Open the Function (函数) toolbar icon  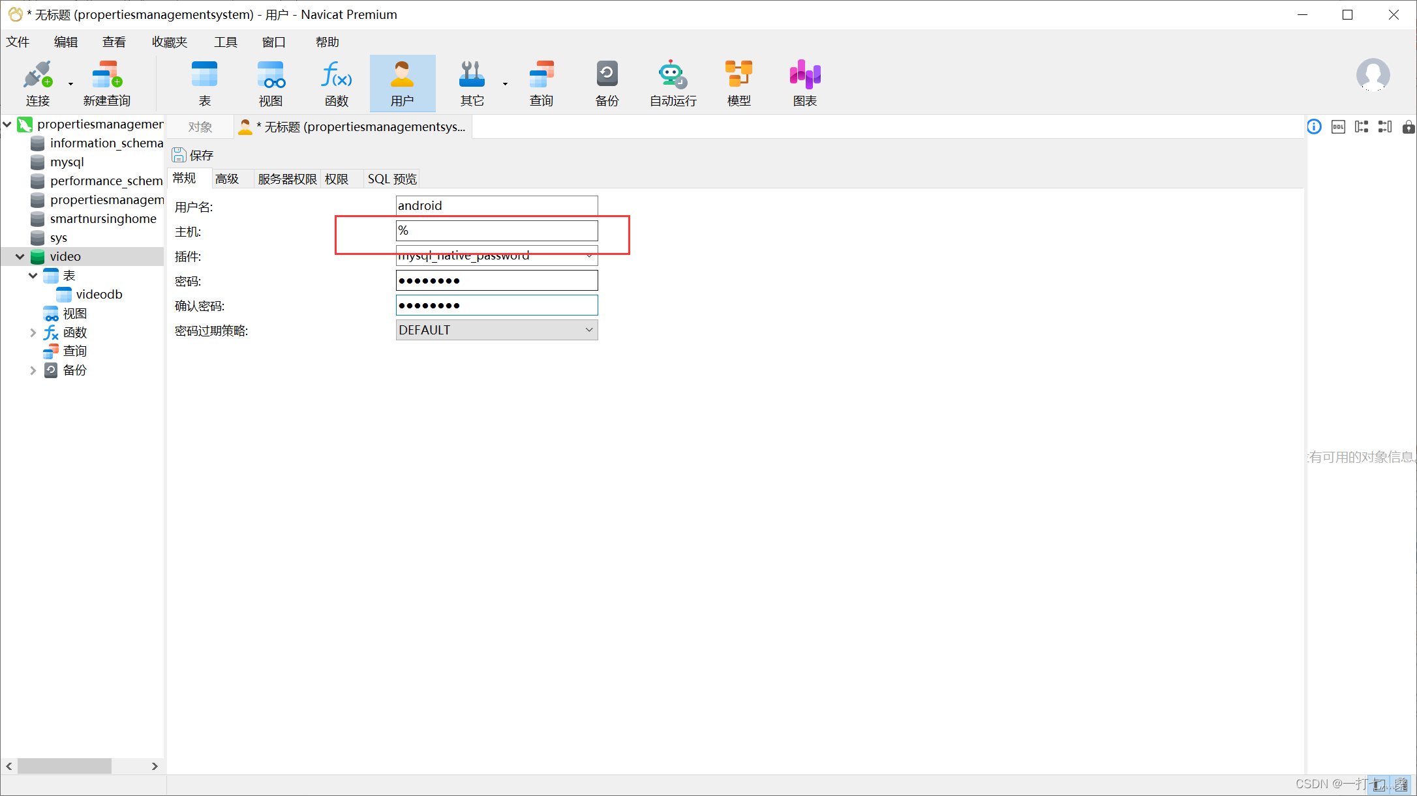[337, 83]
